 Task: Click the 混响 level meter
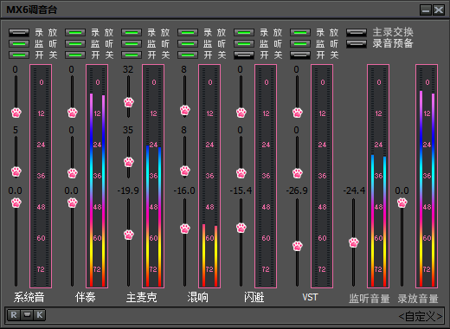click(x=209, y=177)
